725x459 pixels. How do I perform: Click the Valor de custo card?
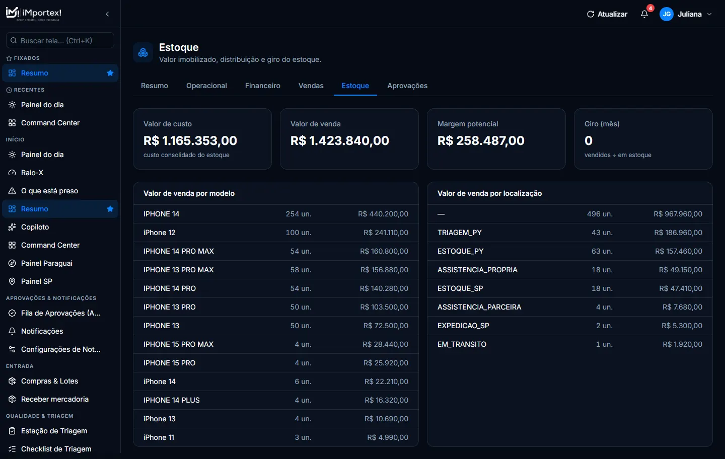pos(202,139)
